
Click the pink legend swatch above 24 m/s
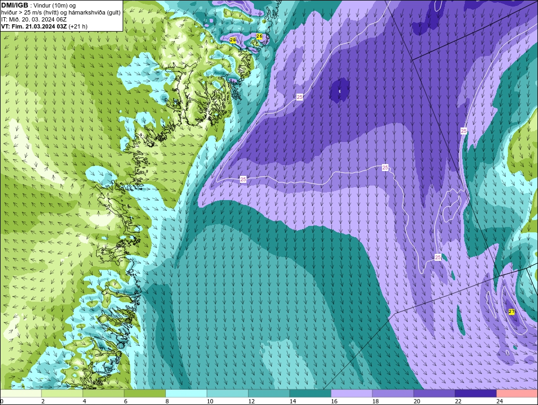coord(517,393)
